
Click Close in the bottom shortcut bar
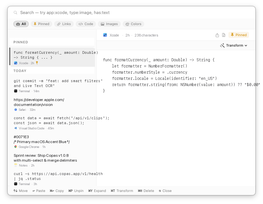click(165, 191)
